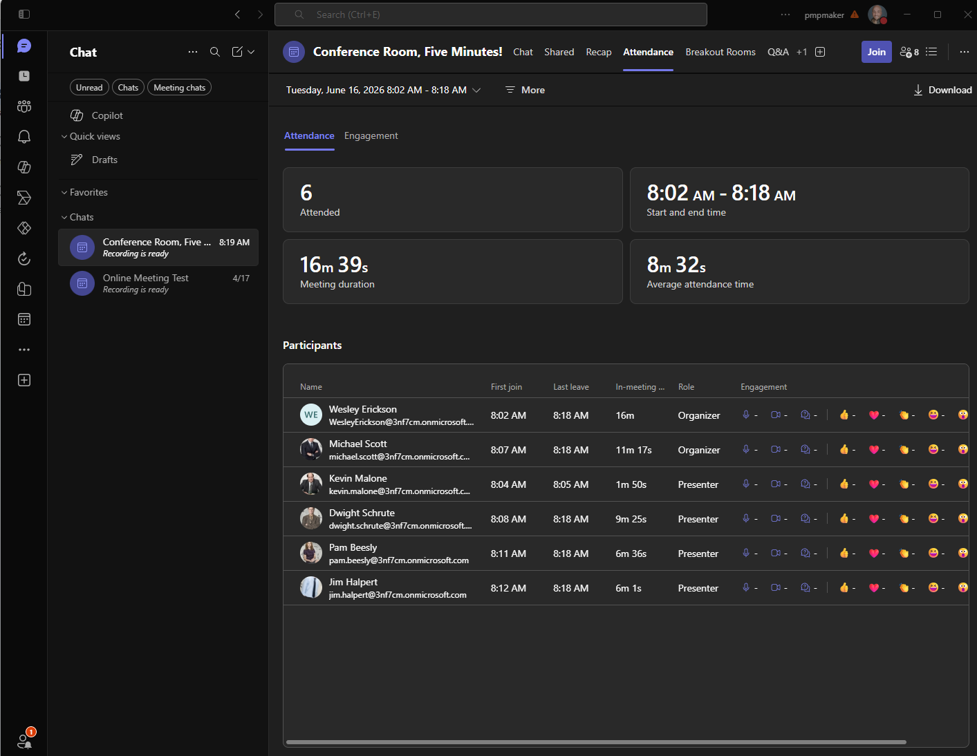Open Chat pane more options ellipsis
The image size is (977, 756).
click(193, 52)
